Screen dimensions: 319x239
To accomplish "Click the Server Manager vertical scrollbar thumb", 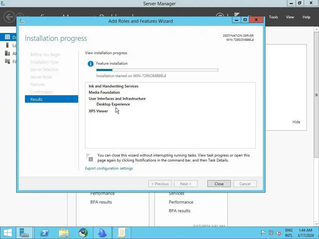I will click(x=317, y=95).
